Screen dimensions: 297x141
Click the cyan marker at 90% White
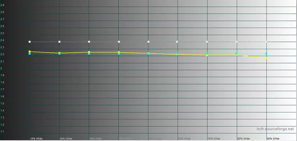click(266, 54)
